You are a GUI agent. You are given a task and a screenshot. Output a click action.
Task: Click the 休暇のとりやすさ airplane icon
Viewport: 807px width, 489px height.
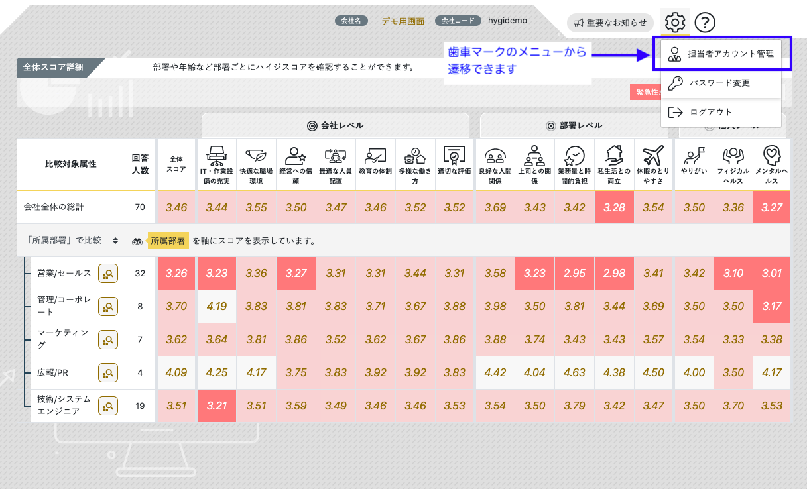coord(654,155)
